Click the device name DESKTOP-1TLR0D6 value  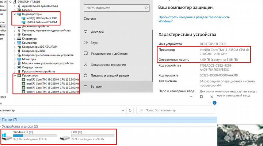click(x=213, y=44)
